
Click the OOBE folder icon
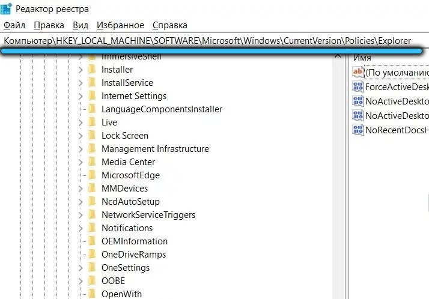[x=92, y=281]
